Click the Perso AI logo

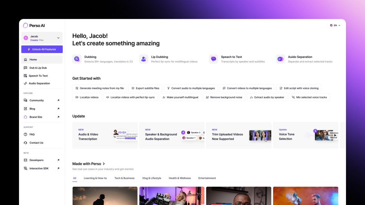tap(34, 25)
